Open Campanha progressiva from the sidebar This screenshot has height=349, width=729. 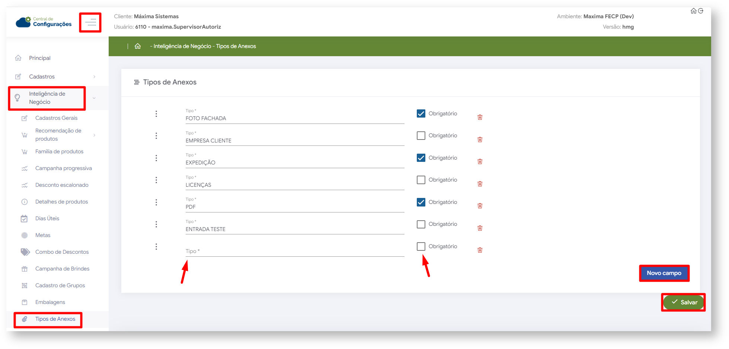tap(63, 168)
